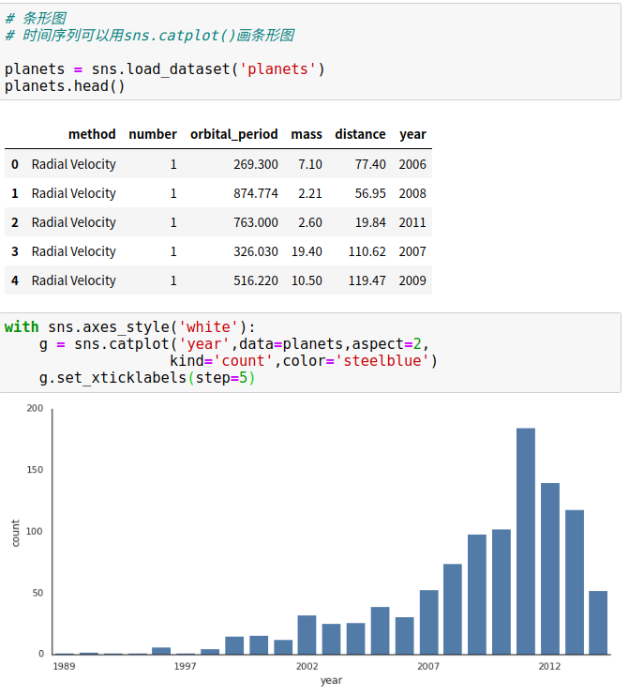This screenshot has width=629, height=696.
Task: Click orbital period value 874.774
Action: click(256, 193)
